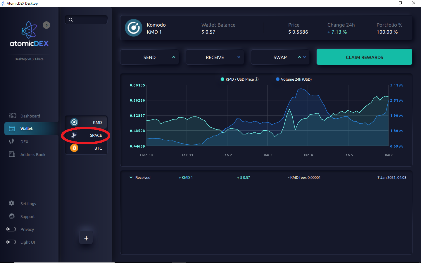Click the Received transaction label
421x263 pixels.
[143, 177]
